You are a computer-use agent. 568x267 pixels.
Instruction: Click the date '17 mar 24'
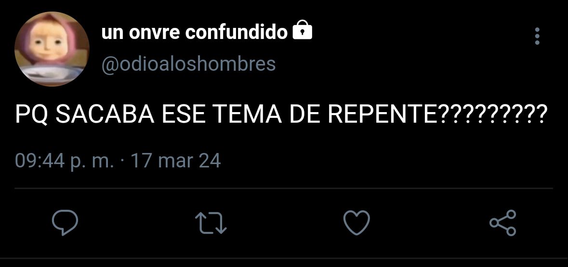(176, 161)
